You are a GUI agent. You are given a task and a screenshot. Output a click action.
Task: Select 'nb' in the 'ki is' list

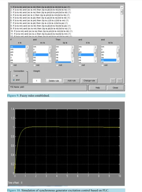pos(86,55)
